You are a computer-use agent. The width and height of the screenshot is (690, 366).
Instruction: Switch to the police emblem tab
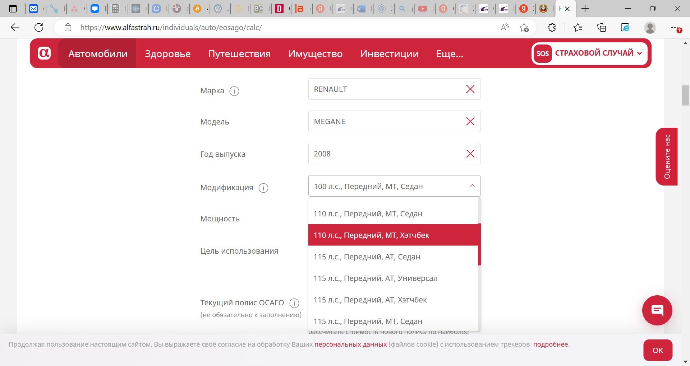pyautogui.click(x=544, y=9)
